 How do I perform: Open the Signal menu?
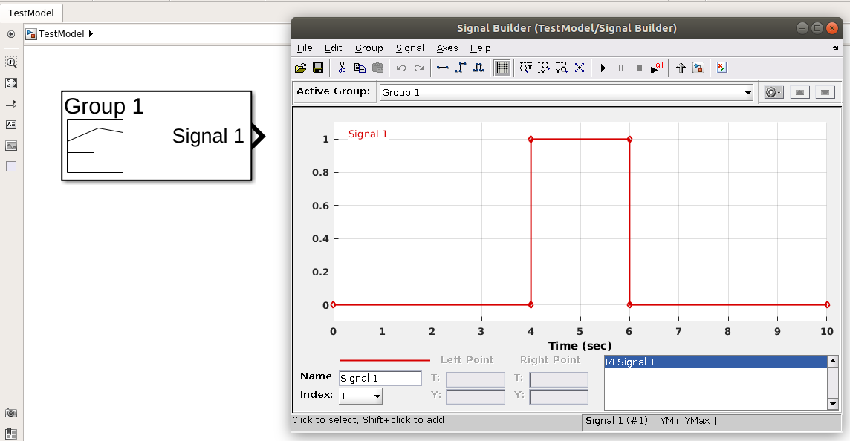[x=410, y=48]
